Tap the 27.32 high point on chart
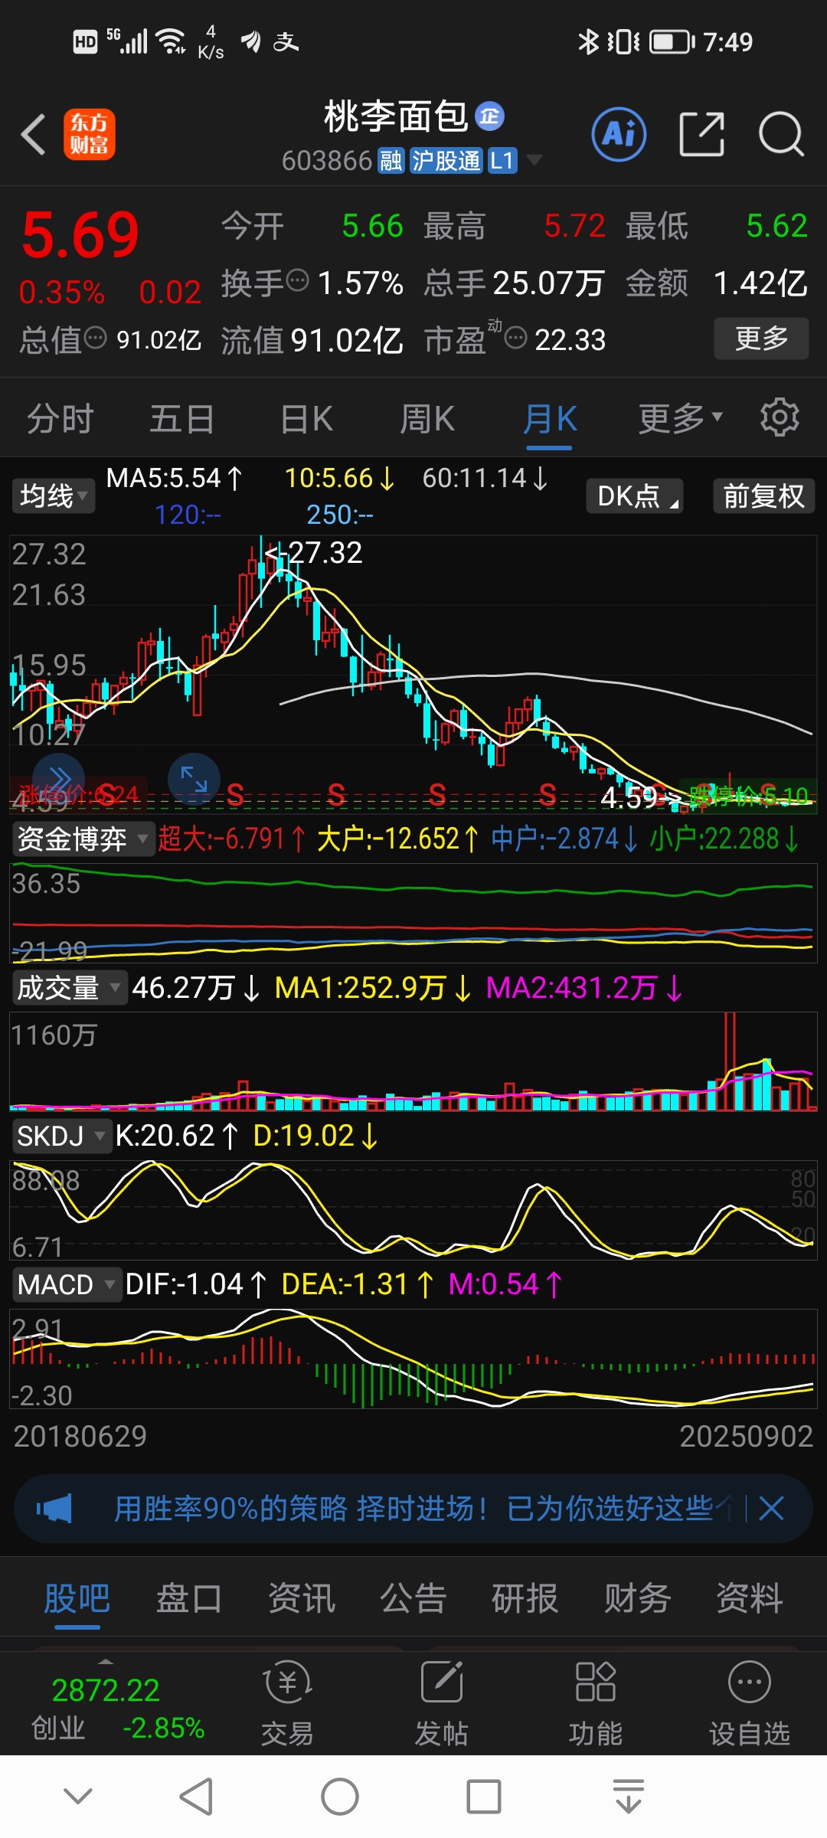The width and height of the screenshot is (827, 1838). 314,552
